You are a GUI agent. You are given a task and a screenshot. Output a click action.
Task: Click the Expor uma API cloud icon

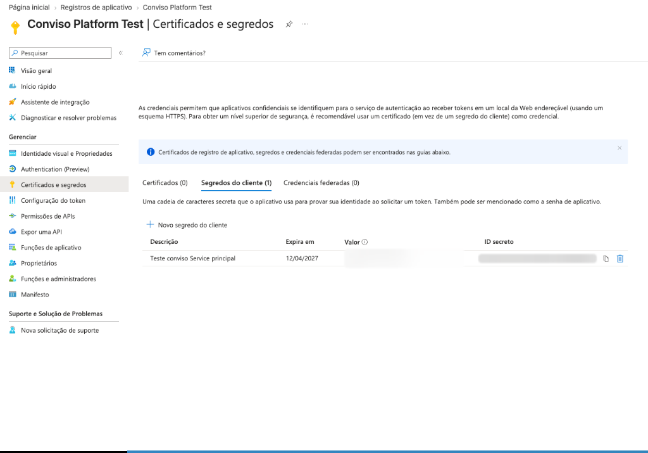(x=13, y=232)
